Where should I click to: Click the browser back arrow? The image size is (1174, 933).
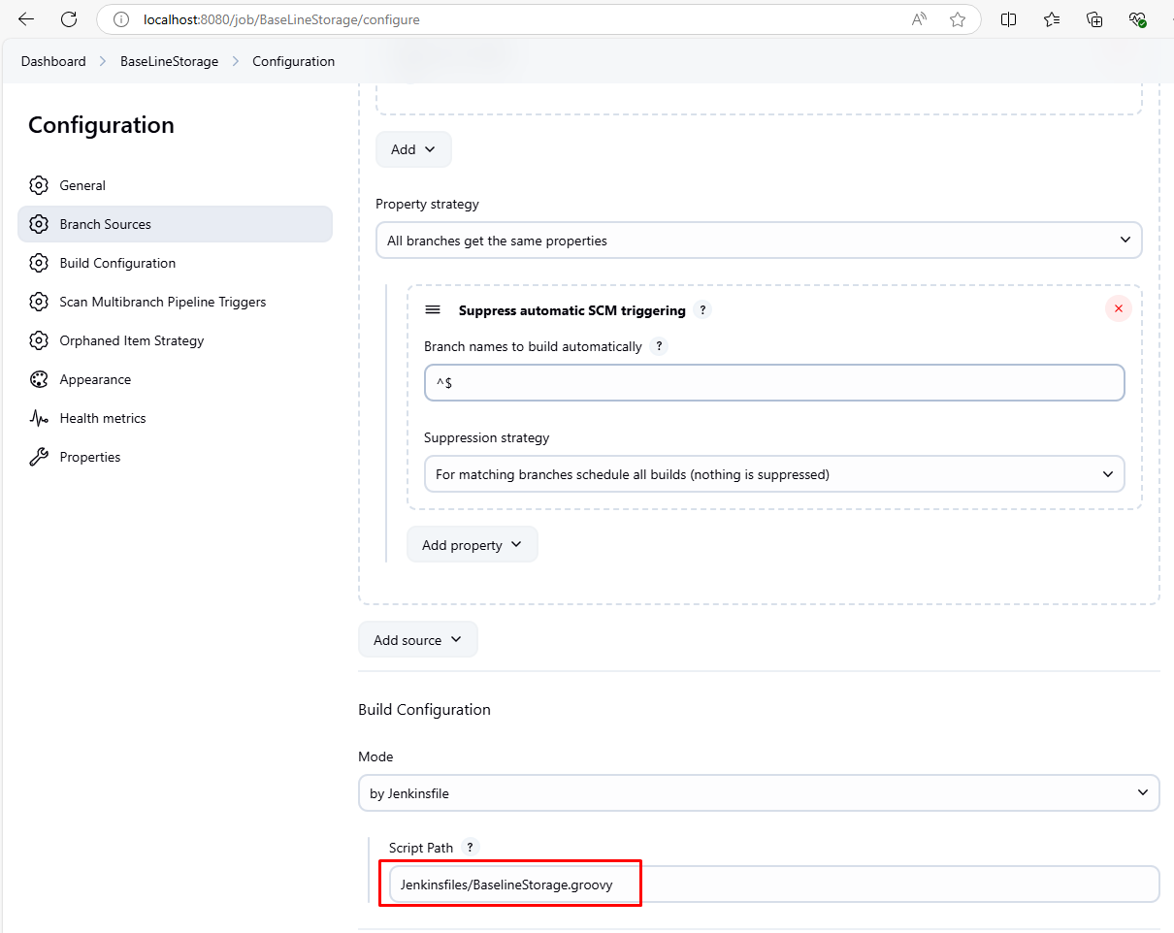[26, 19]
